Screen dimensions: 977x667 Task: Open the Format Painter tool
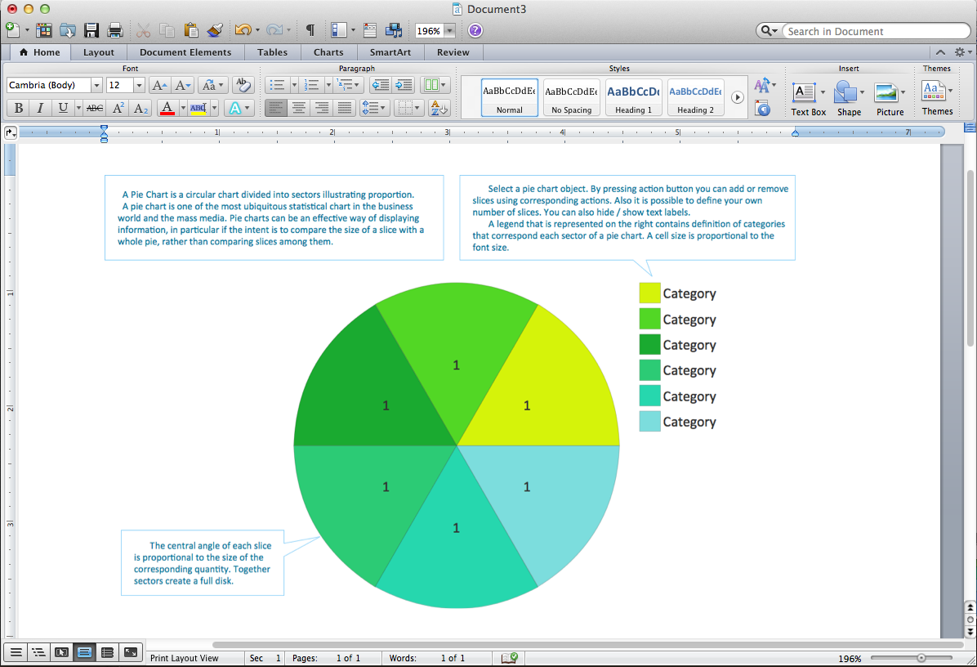[214, 30]
